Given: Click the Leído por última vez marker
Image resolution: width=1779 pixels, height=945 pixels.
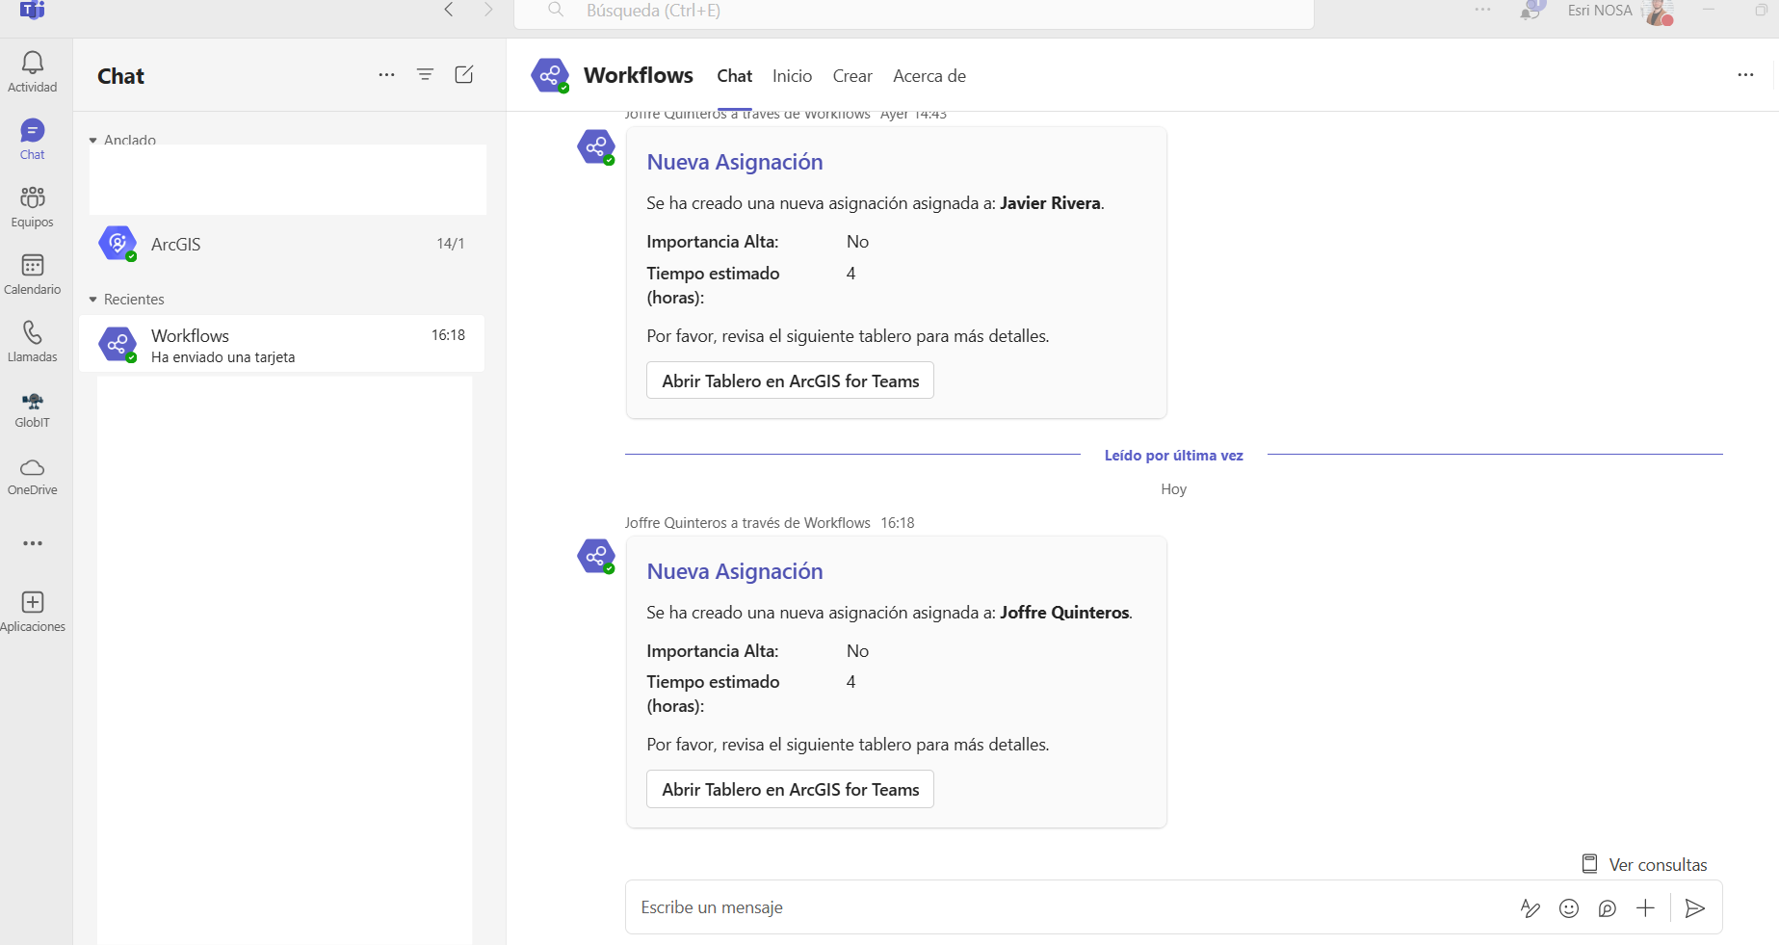Looking at the screenshot, I should [x=1173, y=456].
